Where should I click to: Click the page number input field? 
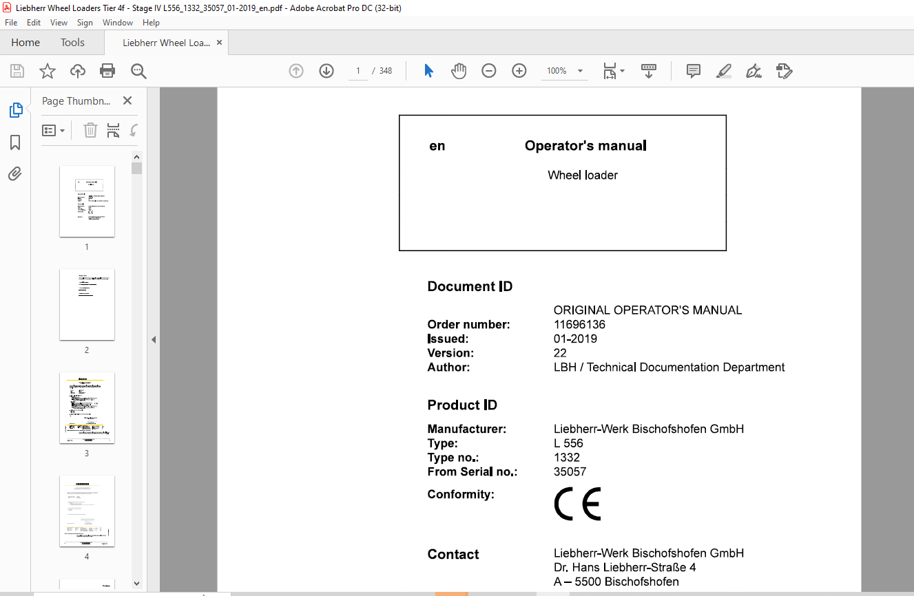pyautogui.click(x=358, y=71)
